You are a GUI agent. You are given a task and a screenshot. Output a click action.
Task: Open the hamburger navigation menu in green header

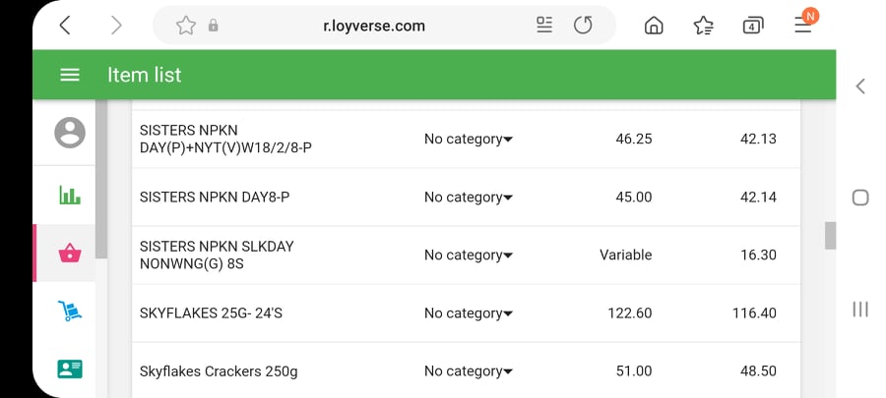pos(69,75)
